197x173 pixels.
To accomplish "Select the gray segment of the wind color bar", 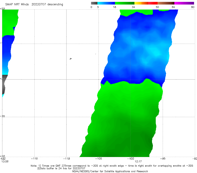I will (x=94, y=3).
